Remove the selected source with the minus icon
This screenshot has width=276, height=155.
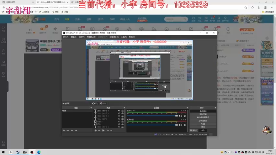click(99, 131)
